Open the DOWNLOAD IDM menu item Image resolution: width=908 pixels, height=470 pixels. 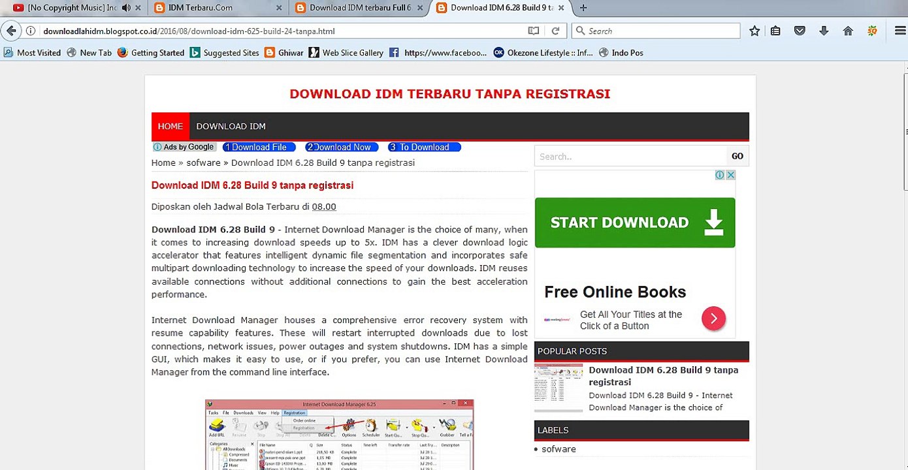pos(231,126)
